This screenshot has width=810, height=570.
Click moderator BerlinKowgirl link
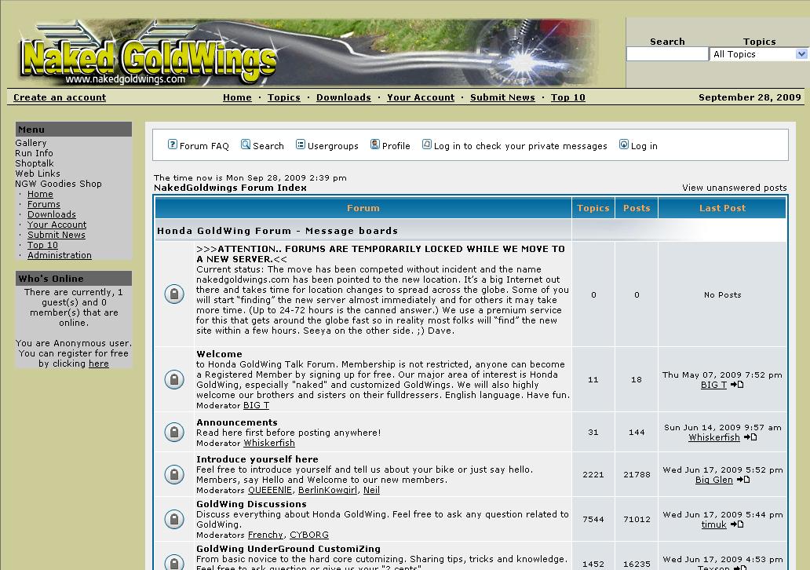[327, 490]
